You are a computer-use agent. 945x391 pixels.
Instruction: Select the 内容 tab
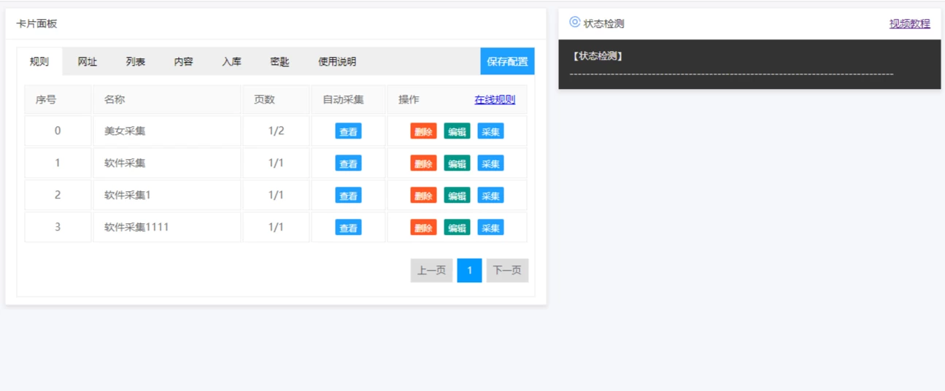pos(184,61)
